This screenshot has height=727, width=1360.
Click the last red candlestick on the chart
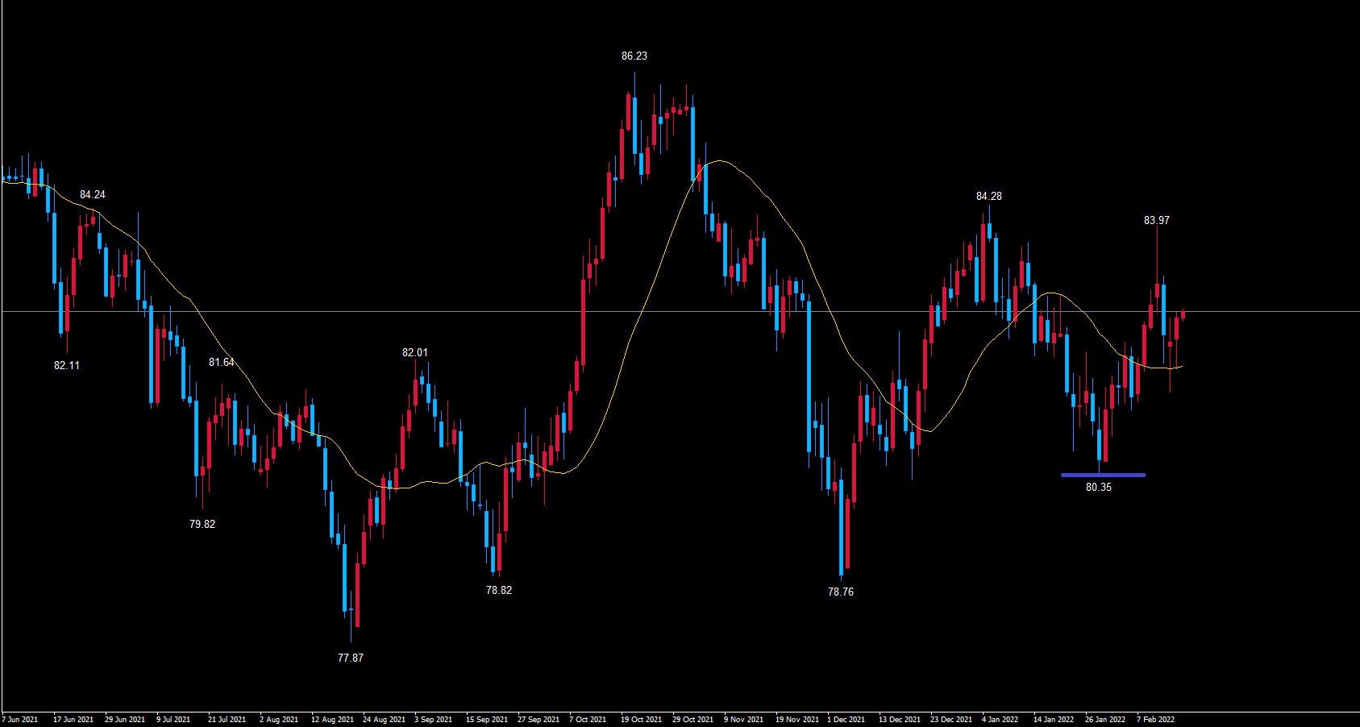1183,314
